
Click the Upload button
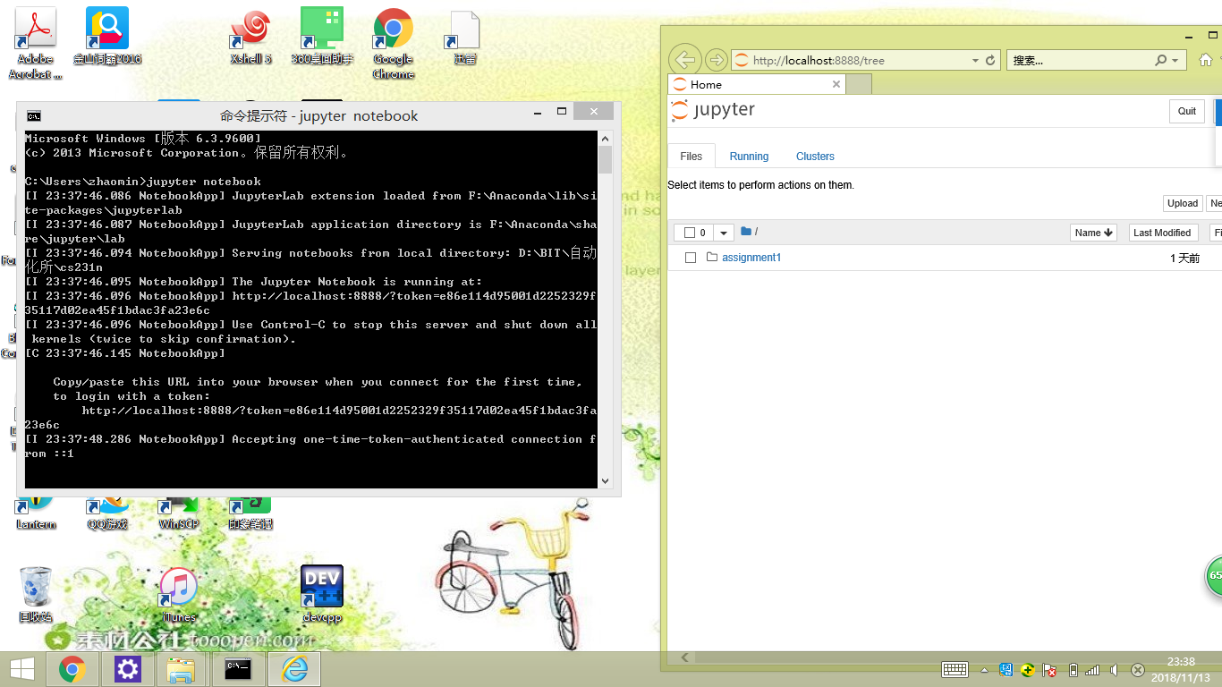click(1182, 203)
